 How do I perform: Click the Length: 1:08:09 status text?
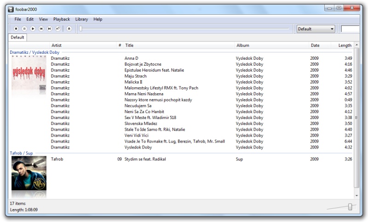tap(24, 210)
